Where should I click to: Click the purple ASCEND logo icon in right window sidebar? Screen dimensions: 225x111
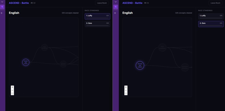tap(116, 7)
